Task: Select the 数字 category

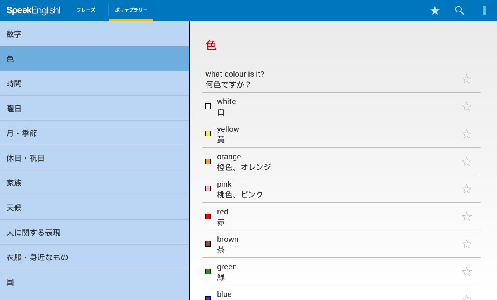Action: [x=95, y=34]
